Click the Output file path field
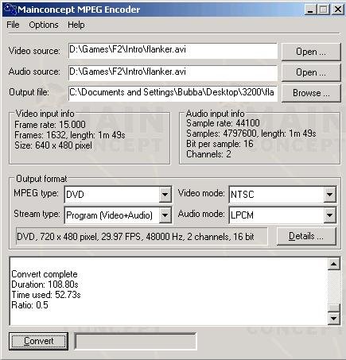This screenshot has width=346, height=360. tap(173, 93)
